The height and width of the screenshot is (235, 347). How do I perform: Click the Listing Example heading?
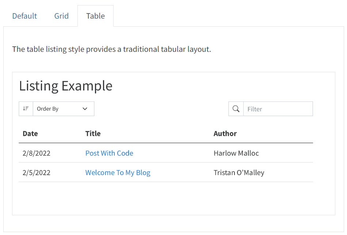click(66, 86)
